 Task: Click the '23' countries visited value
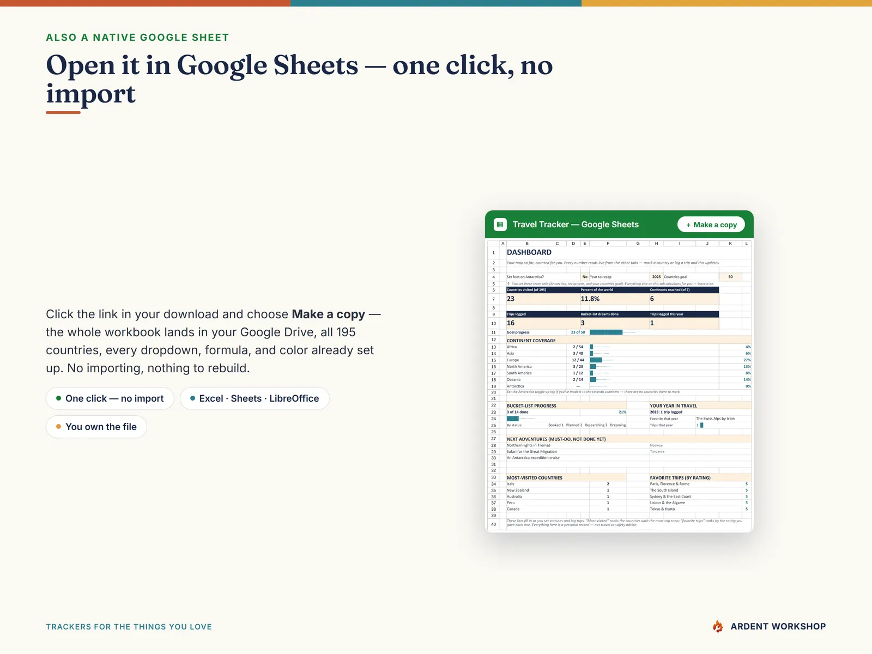tap(511, 299)
